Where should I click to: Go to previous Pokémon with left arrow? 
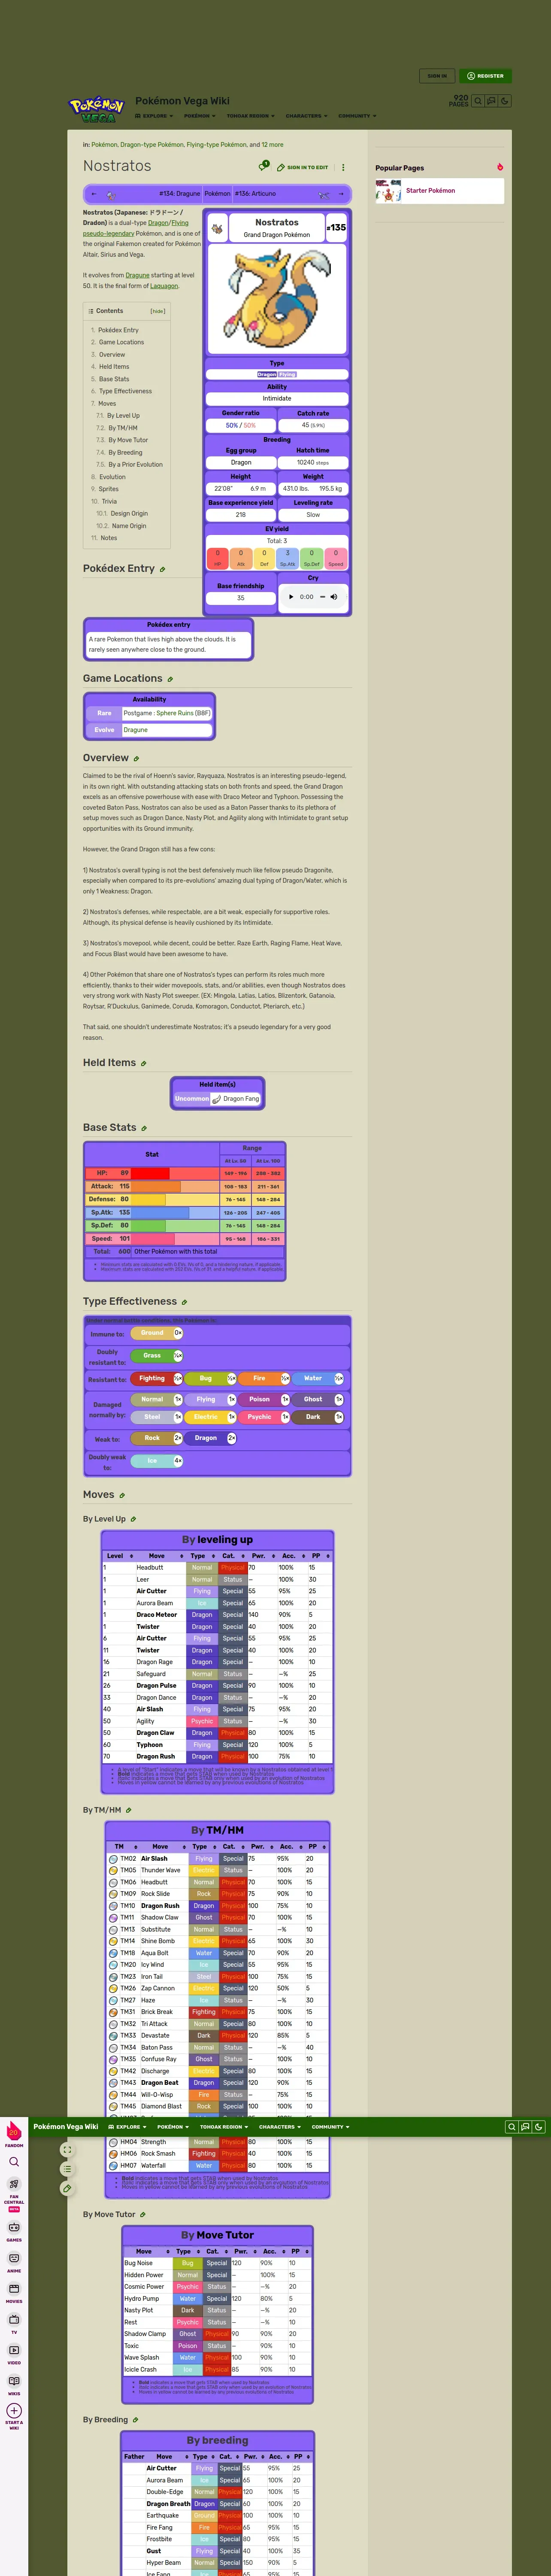coord(94,194)
